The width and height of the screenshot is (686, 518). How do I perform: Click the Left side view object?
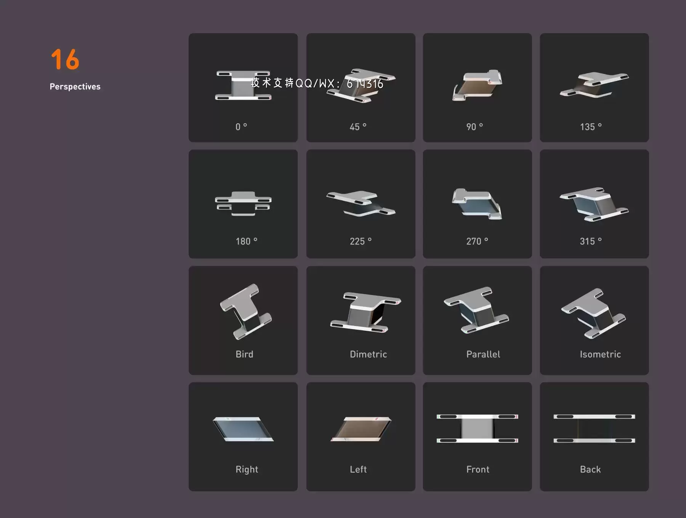(361, 429)
